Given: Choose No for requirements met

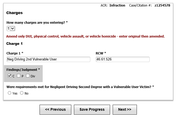Looking at the screenshot, I should pos(22,93).
